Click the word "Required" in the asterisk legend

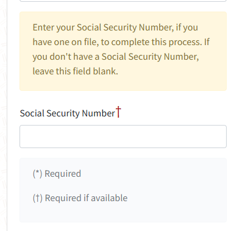63,174
